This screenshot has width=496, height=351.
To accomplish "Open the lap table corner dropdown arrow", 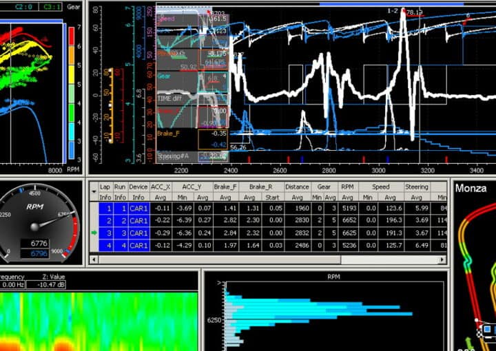I will [x=94, y=187].
